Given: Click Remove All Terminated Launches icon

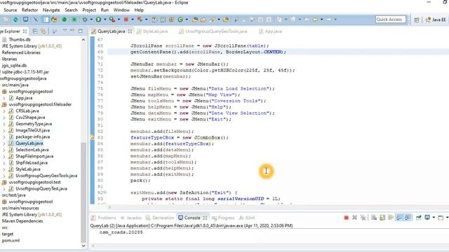Looking at the screenshot, I should [x=363, y=218].
